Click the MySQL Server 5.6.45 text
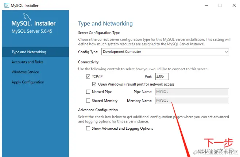This screenshot has height=157, width=240. [x=32, y=31]
